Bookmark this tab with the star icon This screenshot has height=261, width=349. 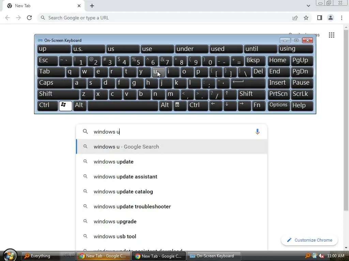click(x=306, y=18)
